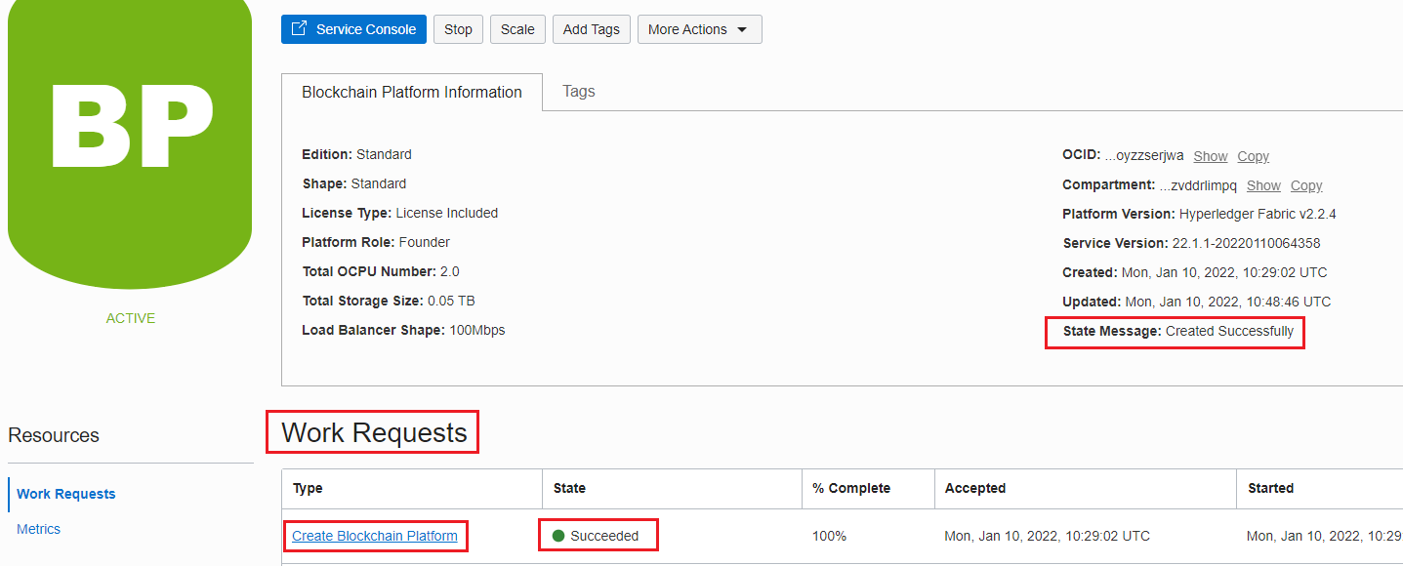
Task: Show the full Compartment ID
Action: pos(1263,185)
